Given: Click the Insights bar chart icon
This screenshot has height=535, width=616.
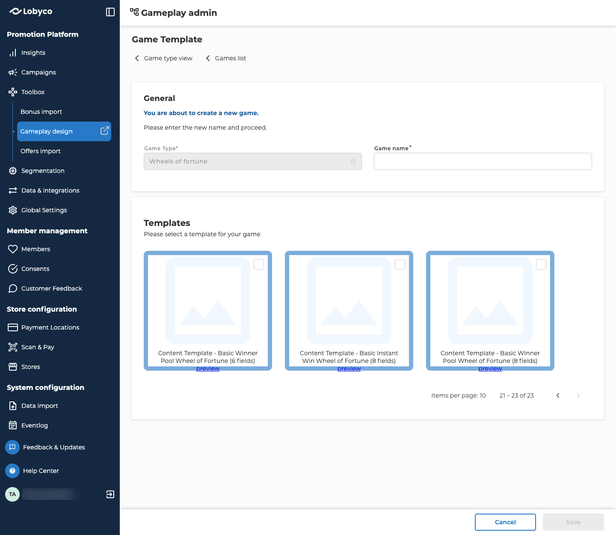Looking at the screenshot, I should 13,53.
